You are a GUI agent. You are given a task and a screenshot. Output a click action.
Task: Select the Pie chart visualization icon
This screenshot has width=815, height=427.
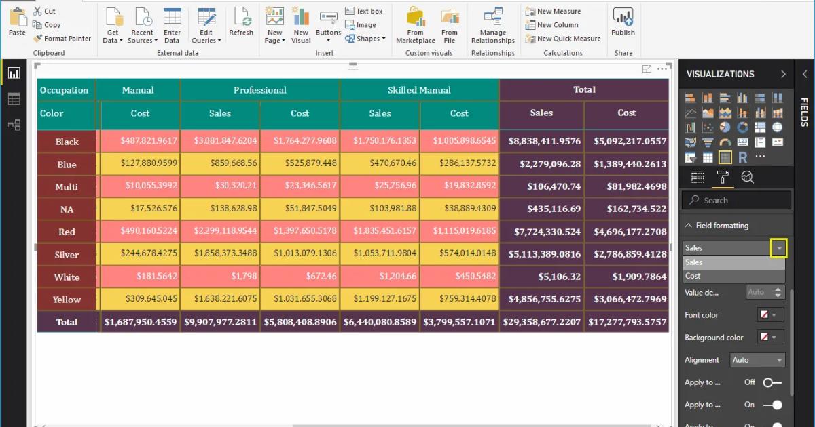725,127
